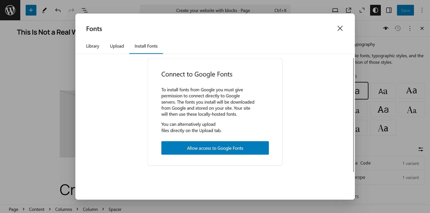Image resolution: width=430 pixels, height=213 pixels.
Task: Click the Page breadcrumb
Action: [x=13, y=209]
